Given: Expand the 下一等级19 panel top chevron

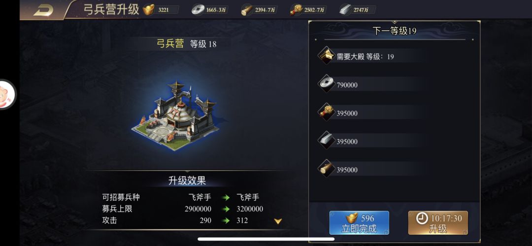Looking at the screenshot, I should 394,22.
